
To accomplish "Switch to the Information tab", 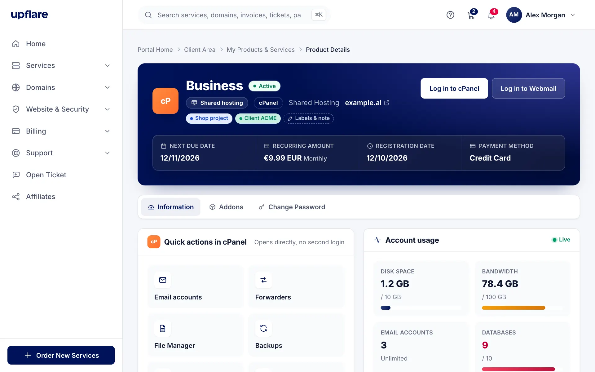I will point(170,207).
